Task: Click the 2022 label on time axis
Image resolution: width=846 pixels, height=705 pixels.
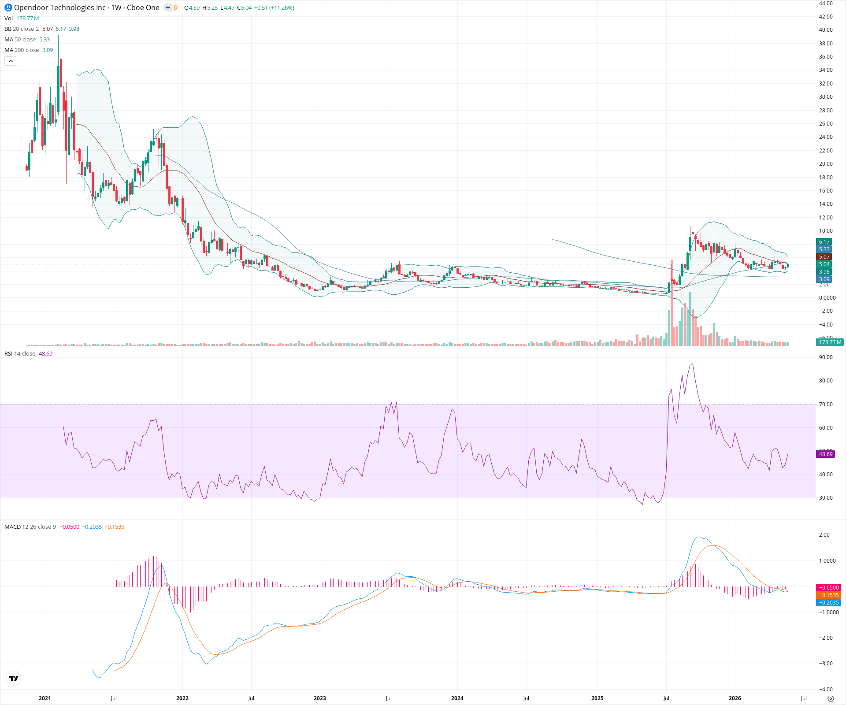Action: 182,698
